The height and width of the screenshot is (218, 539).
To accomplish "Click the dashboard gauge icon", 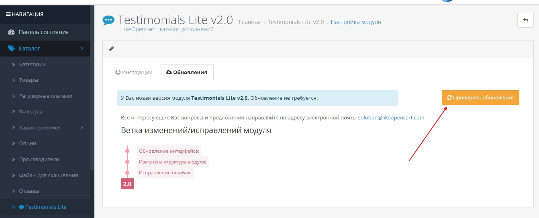I will click(x=11, y=32).
